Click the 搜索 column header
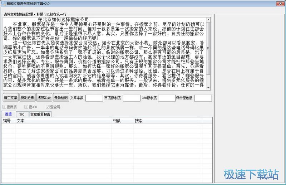The width and height of the screenshot is (286, 185). (x=138, y=121)
